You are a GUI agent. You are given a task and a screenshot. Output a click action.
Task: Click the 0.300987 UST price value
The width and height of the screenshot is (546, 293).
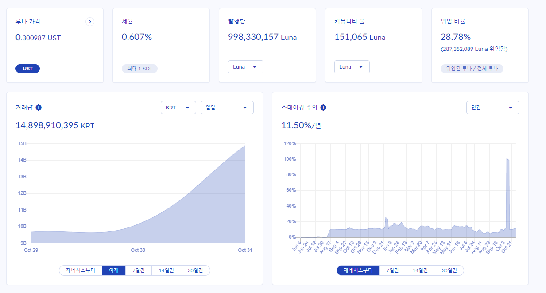[38, 37]
